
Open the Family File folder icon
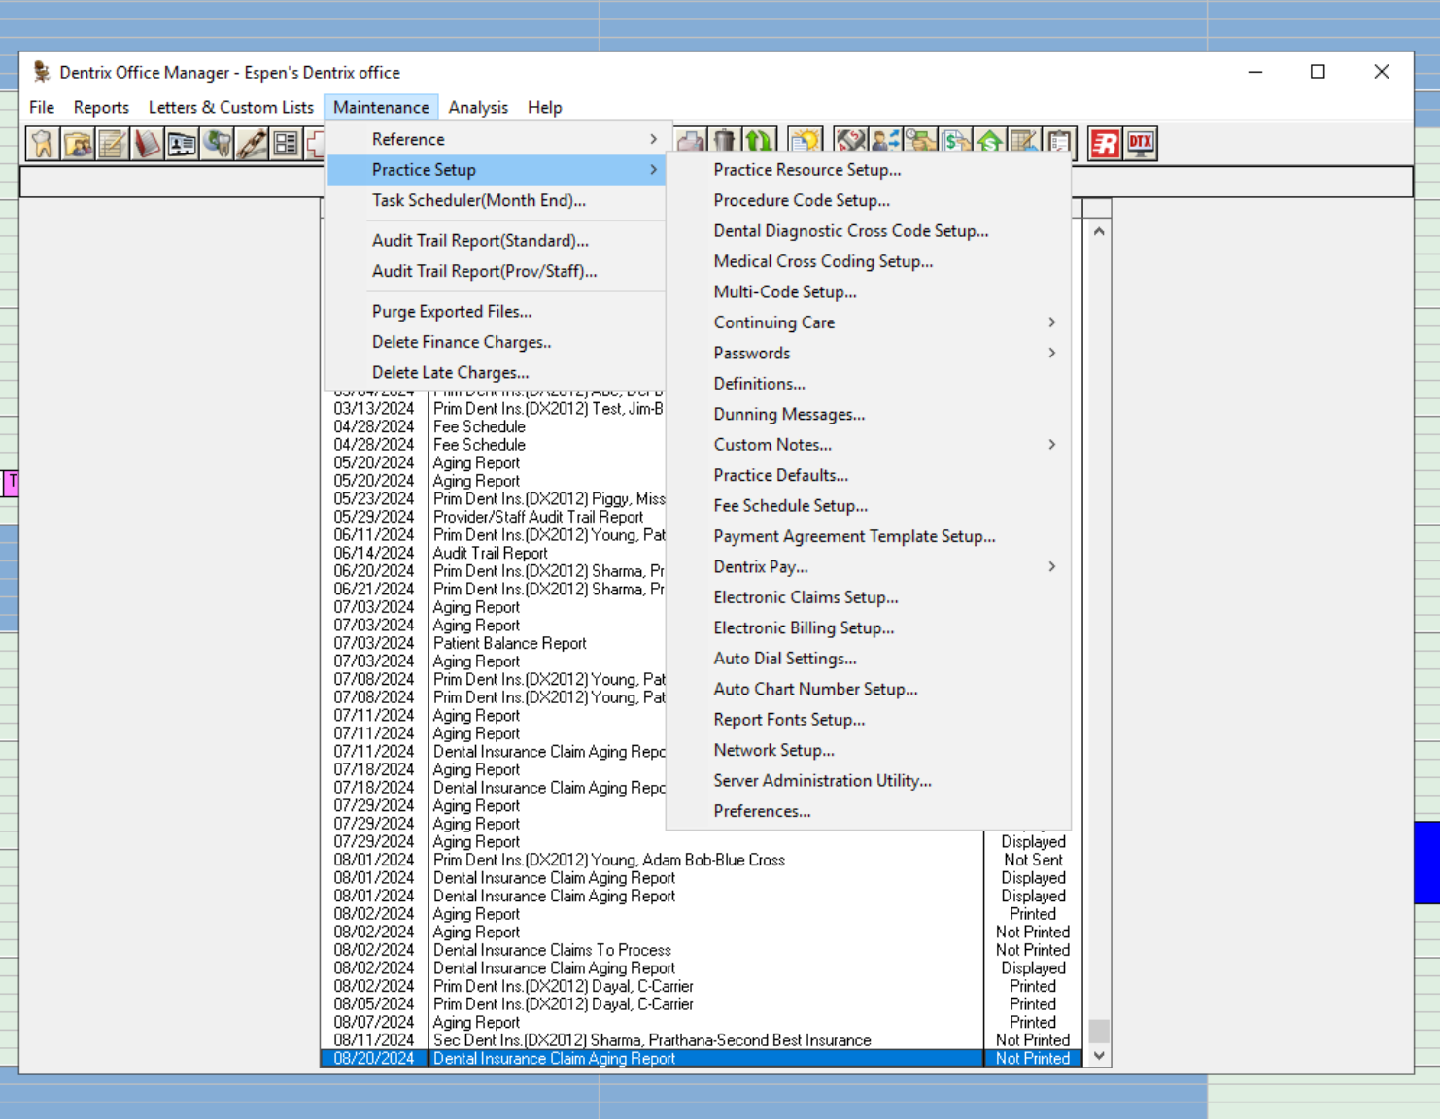[78, 144]
